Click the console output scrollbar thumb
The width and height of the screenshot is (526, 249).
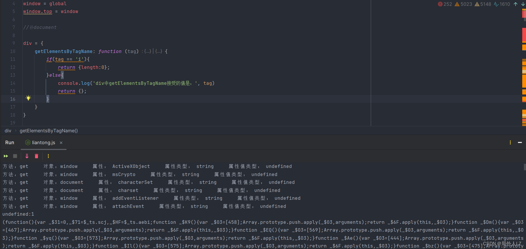click(525, 167)
